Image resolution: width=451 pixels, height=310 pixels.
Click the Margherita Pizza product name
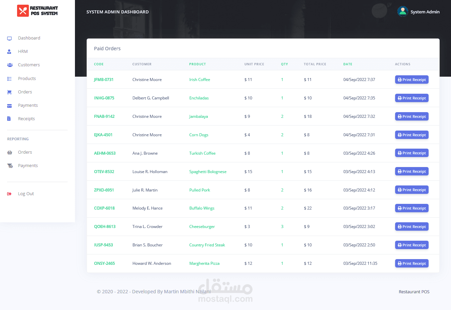coord(204,263)
